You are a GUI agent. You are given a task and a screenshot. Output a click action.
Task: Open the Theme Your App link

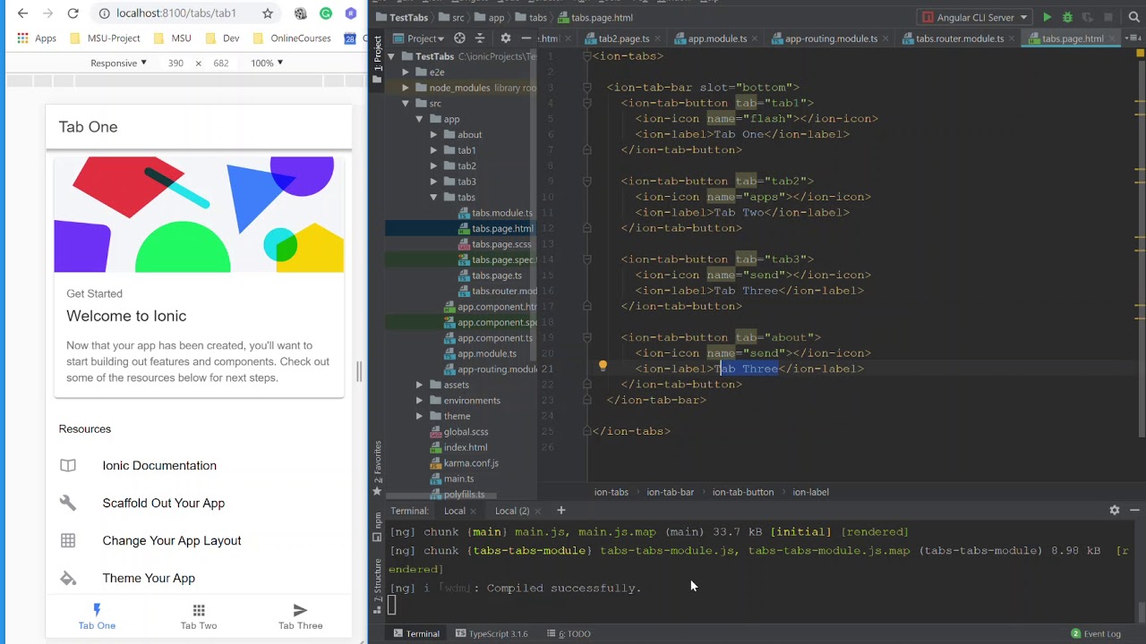tap(149, 578)
